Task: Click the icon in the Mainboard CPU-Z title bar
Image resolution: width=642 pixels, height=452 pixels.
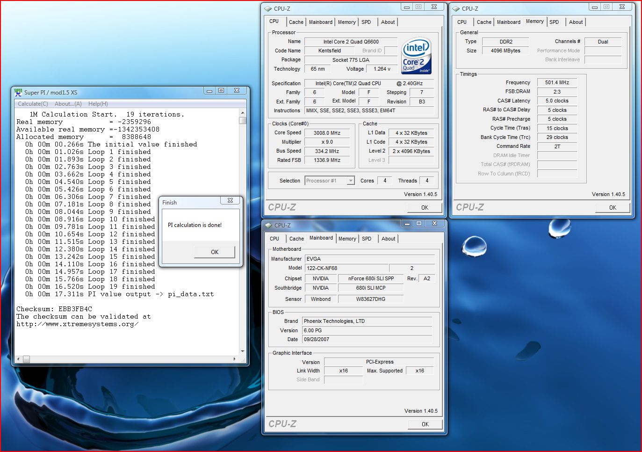Action: [268, 225]
